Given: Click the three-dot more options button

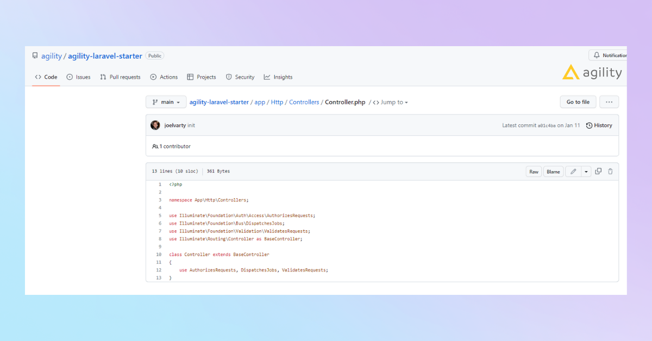Looking at the screenshot, I should pyautogui.click(x=609, y=102).
